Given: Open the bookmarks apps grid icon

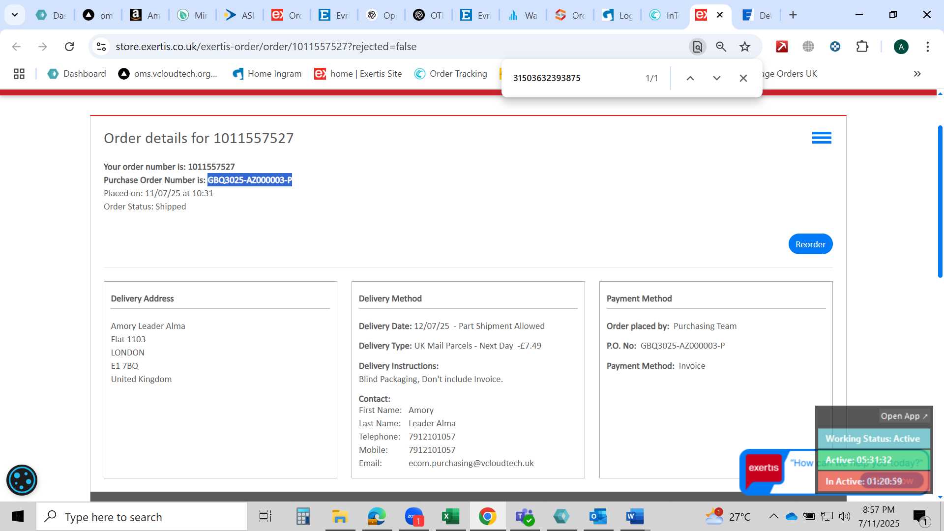Looking at the screenshot, I should tap(19, 74).
